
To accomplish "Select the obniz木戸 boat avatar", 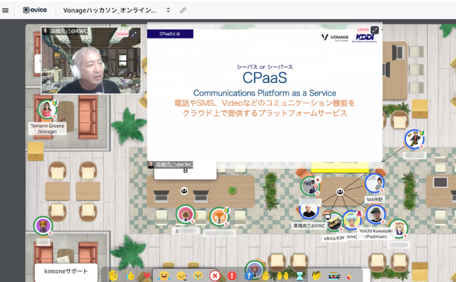I will tap(334, 223).
